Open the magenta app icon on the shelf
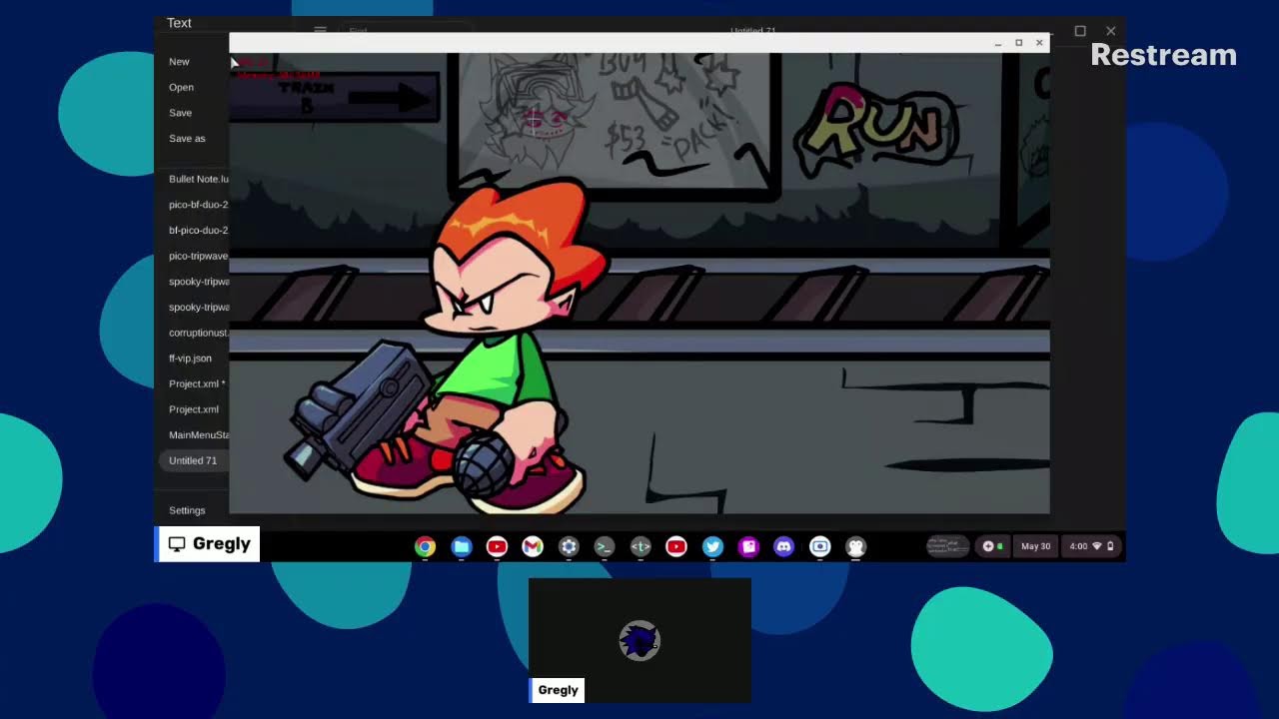 click(748, 546)
